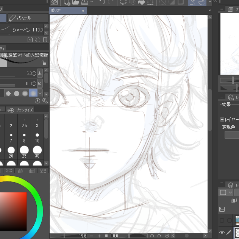This screenshot has width=239, height=239.
Task: Adjust brush size stepper arrows
Action: (34, 73)
